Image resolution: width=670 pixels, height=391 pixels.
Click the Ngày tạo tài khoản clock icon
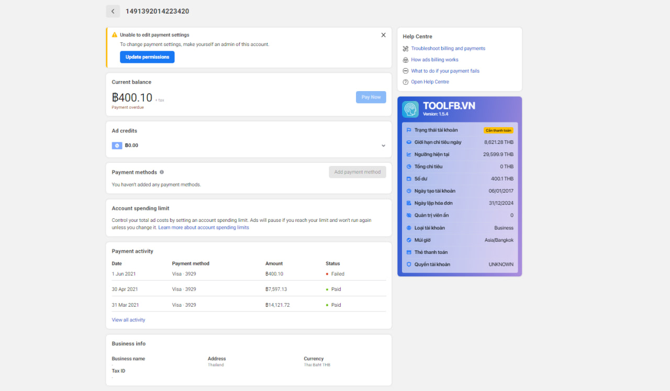(409, 191)
